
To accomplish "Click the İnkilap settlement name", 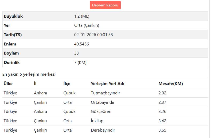I will 97,121.
